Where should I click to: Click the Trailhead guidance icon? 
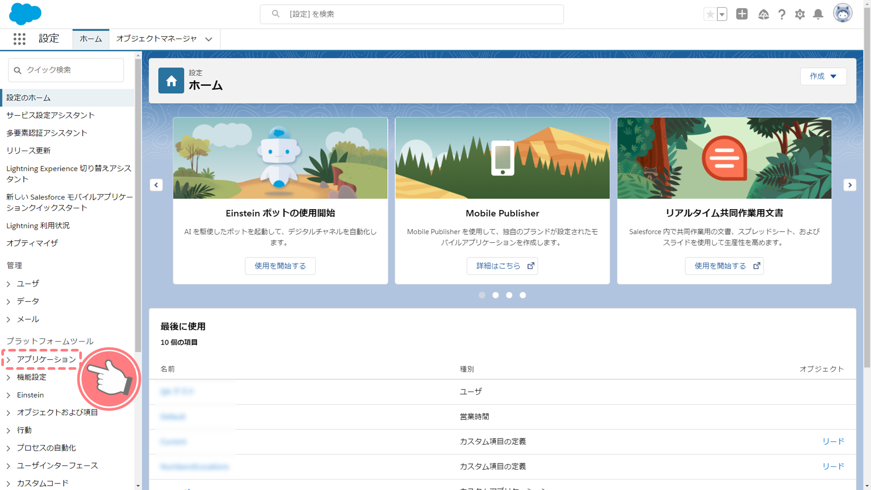pyautogui.click(x=763, y=14)
